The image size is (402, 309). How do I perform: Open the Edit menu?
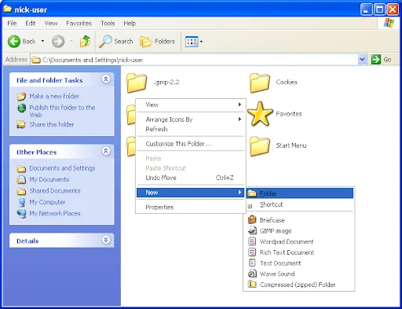tap(31, 24)
